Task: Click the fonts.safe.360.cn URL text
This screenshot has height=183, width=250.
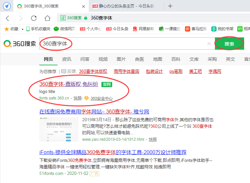Action: pyautogui.click(x=54, y=98)
